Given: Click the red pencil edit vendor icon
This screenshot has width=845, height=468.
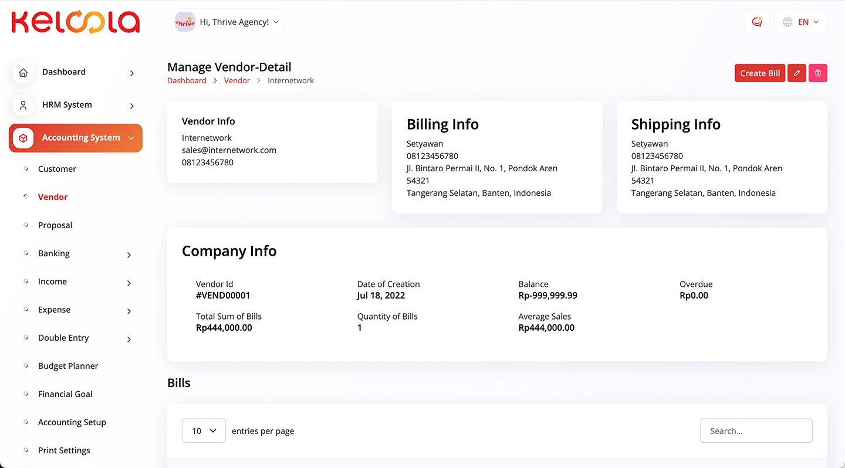Looking at the screenshot, I should tap(796, 73).
